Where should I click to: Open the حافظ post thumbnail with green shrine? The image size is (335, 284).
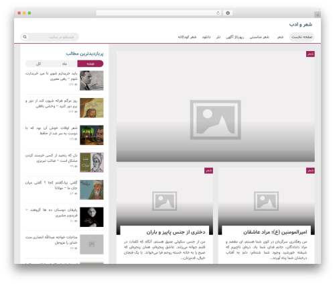[x=92, y=135]
